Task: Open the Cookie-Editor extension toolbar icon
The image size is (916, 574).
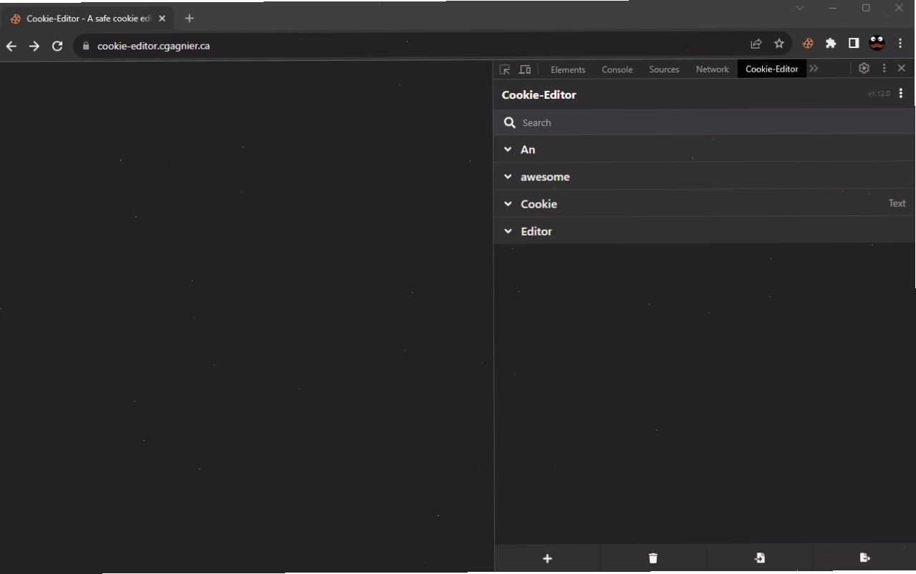Action: click(808, 44)
